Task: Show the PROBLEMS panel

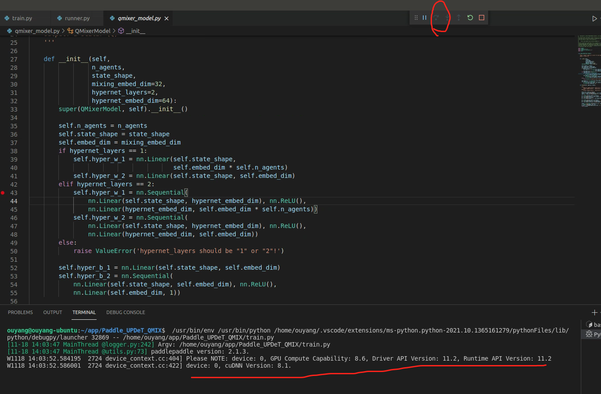Action: (x=20, y=312)
